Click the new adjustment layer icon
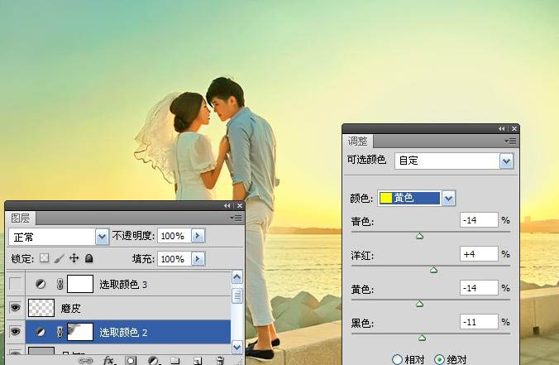Screen dimensions: 559x365 click(153, 361)
